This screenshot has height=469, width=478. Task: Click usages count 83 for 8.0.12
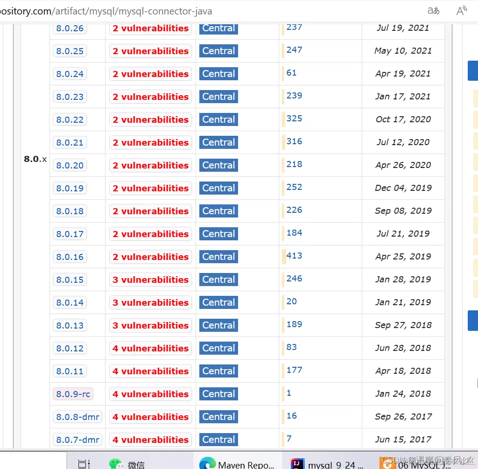[291, 347]
